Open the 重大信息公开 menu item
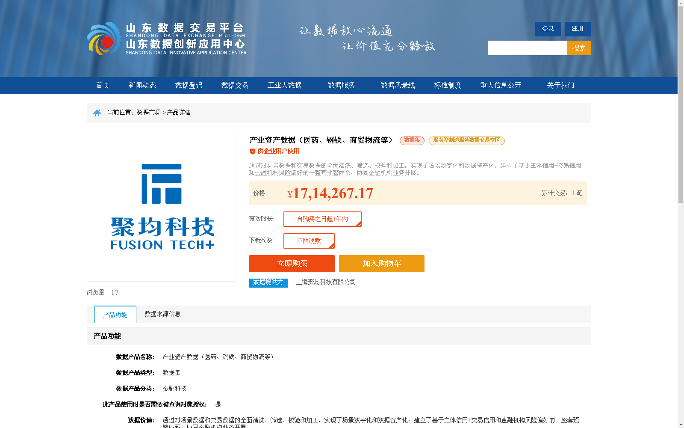 click(501, 85)
